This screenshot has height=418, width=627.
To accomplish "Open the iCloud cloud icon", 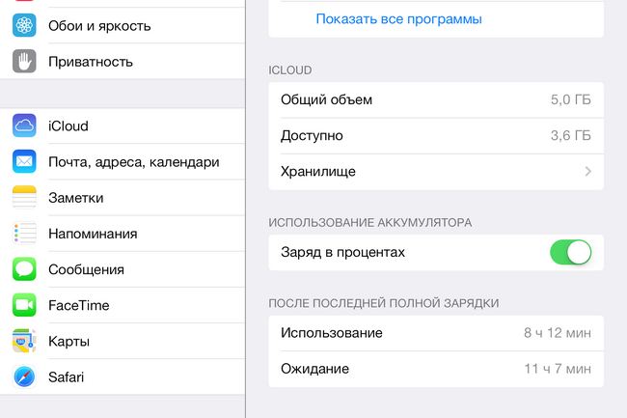I will tap(24, 125).
